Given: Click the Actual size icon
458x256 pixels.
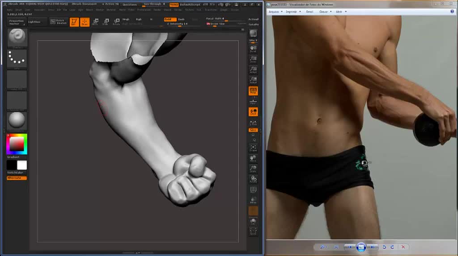Looking at the screenshot, I should (x=253, y=70).
